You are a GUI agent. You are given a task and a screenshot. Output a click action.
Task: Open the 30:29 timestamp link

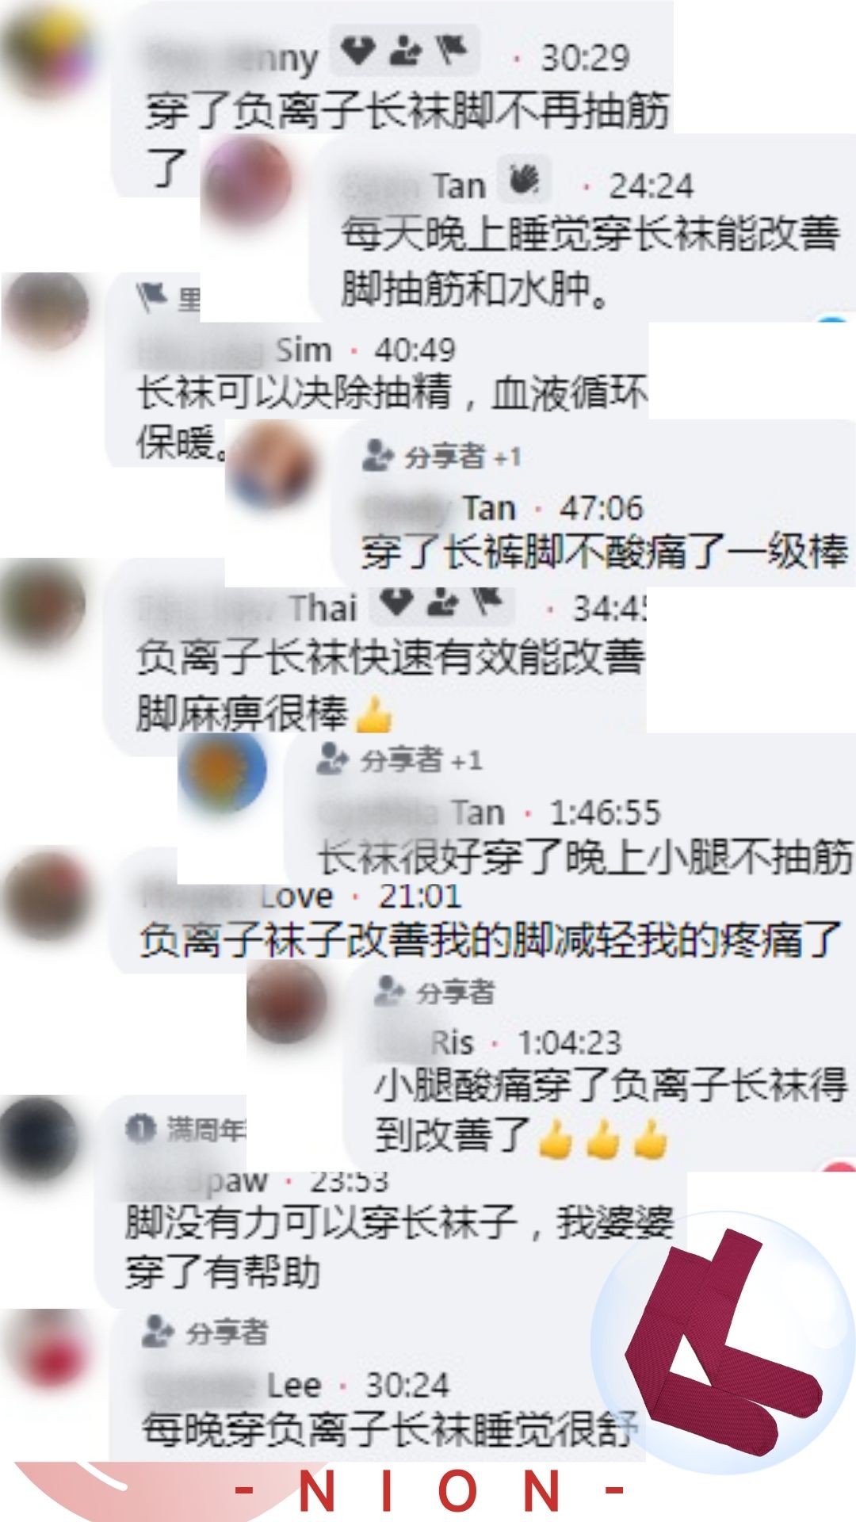[x=585, y=57]
